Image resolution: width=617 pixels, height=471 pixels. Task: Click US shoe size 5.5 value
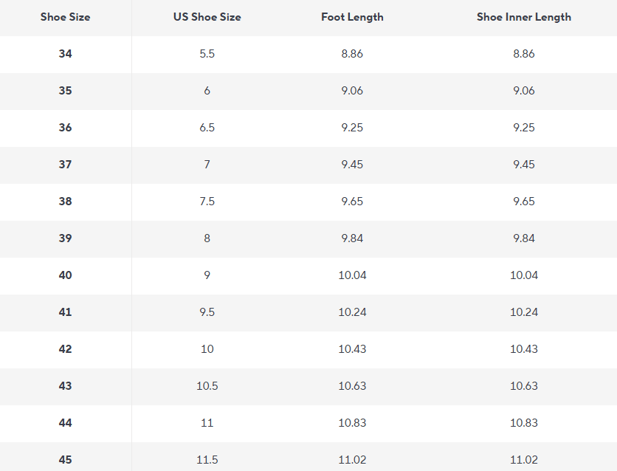tap(207, 53)
